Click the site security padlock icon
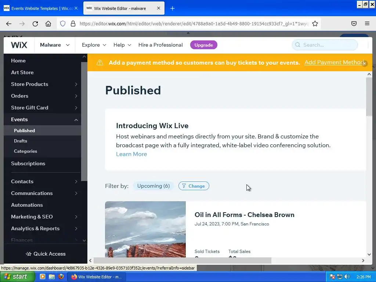 (73, 23)
